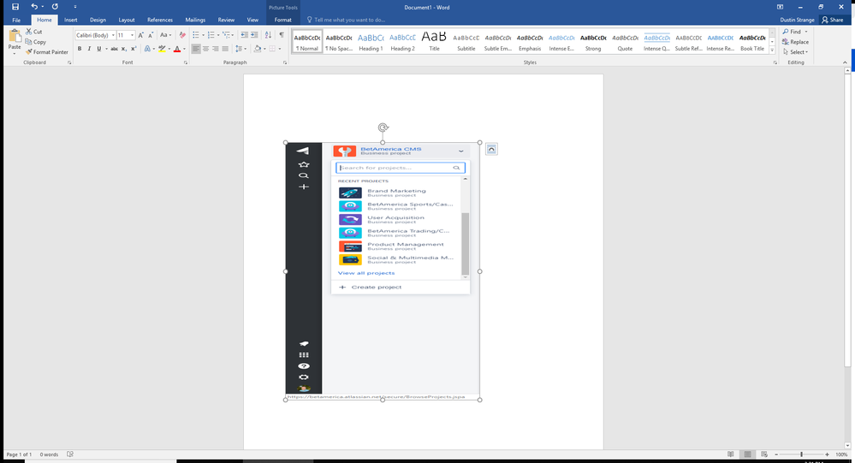The width and height of the screenshot is (855, 463).
Task: Open the File menu
Action: (16, 20)
